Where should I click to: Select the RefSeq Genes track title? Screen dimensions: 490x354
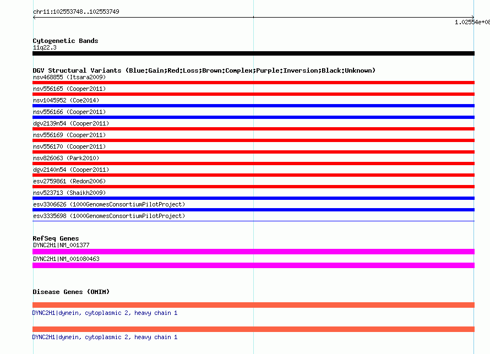56,238
